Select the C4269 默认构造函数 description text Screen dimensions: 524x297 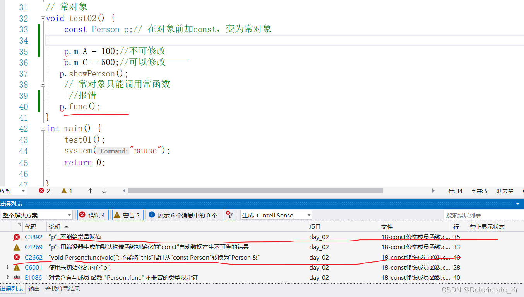[x=149, y=247]
